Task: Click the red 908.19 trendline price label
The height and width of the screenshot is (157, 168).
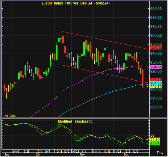Action: 156,79
